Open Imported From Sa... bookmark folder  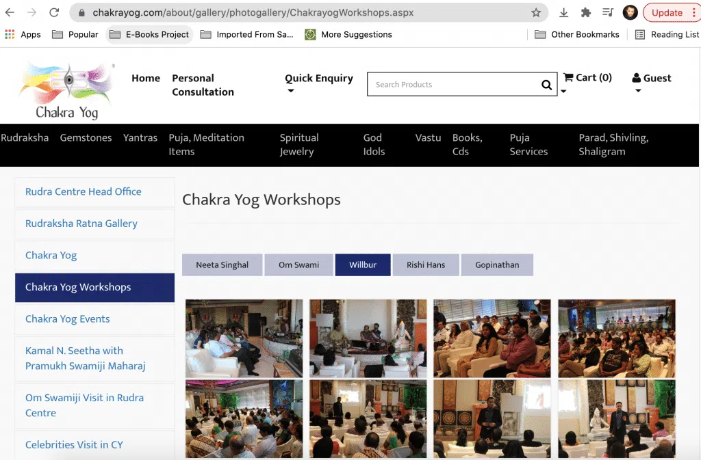click(246, 34)
